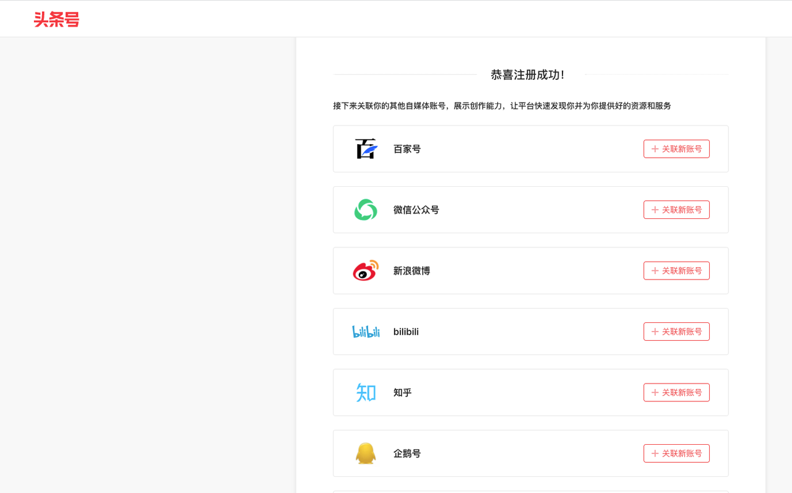Click the 恭喜注册成功! heading
The image size is (792, 493).
point(528,75)
